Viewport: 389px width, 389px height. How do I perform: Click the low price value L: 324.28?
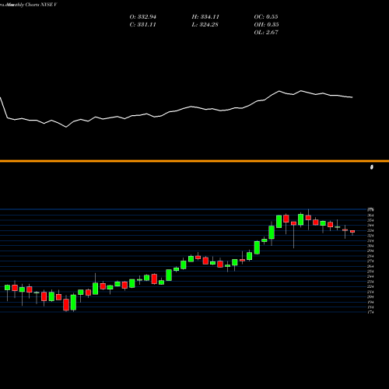[205, 25]
